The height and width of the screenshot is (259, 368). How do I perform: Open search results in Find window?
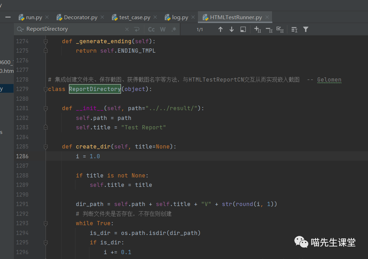pos(294,29)
